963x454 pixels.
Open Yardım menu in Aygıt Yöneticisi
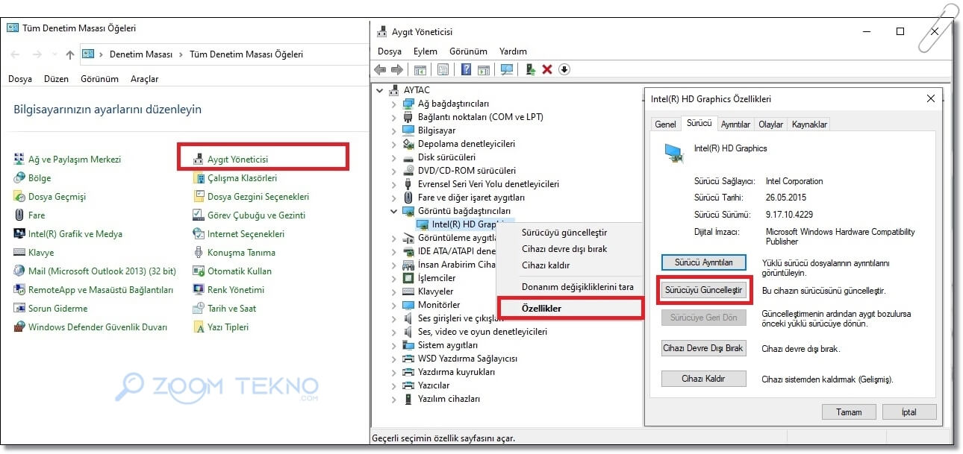tap(513, 51)
